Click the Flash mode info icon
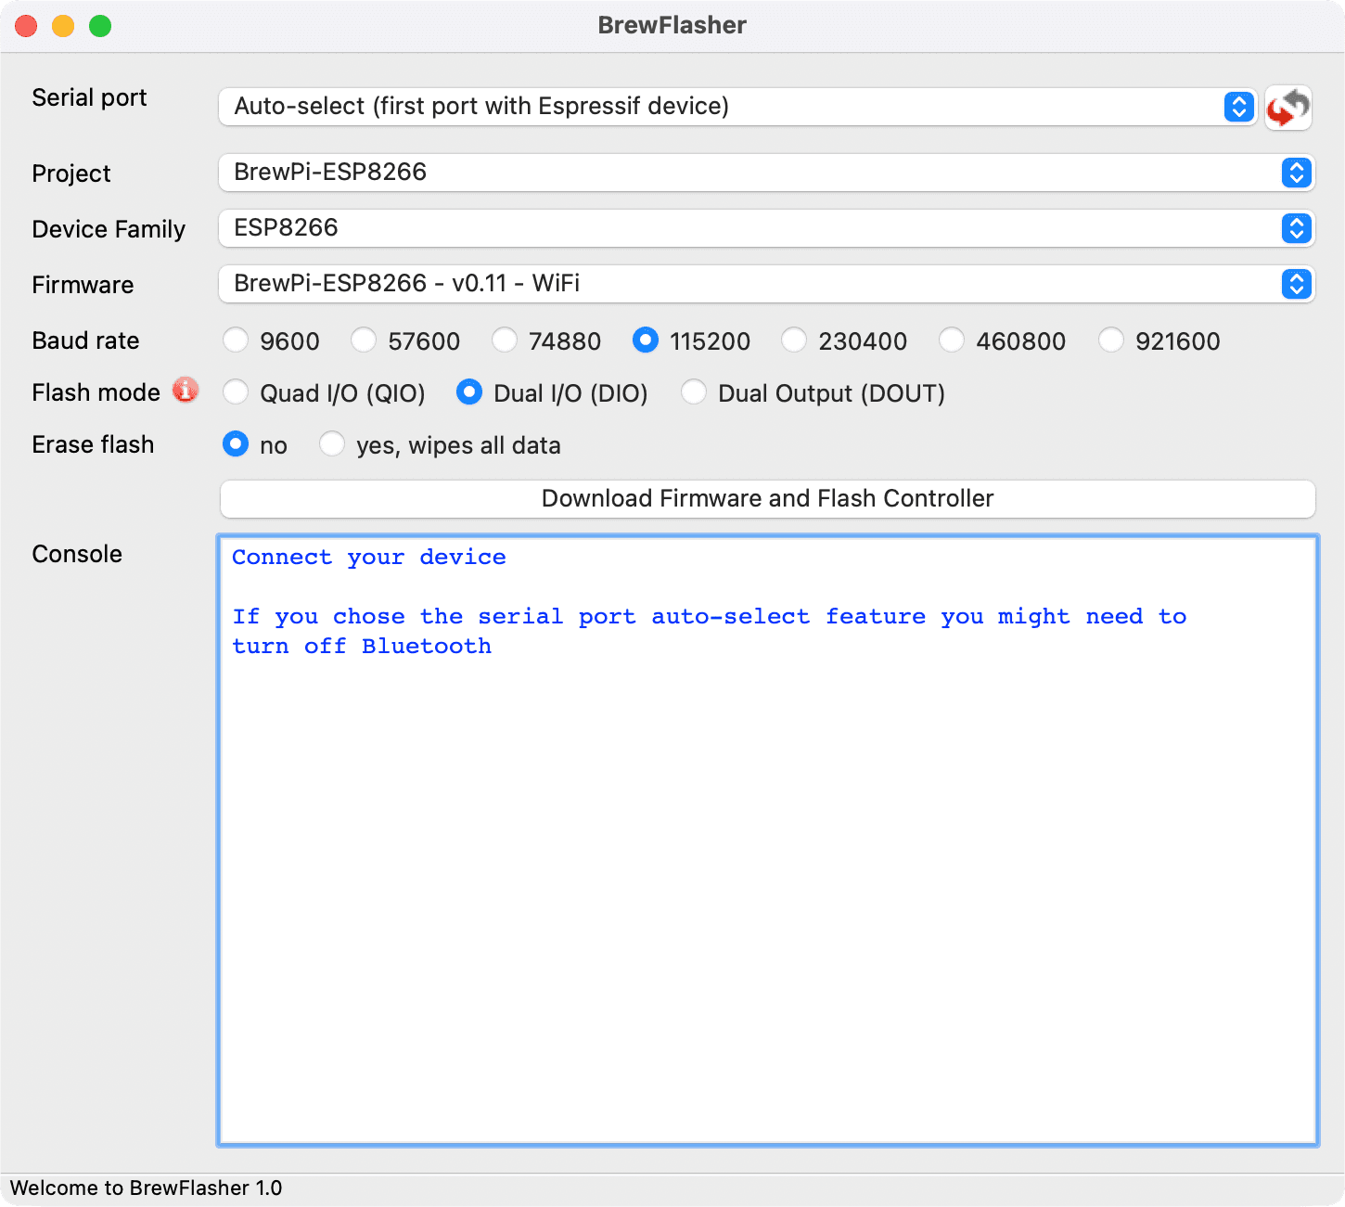 click(186, 391)
